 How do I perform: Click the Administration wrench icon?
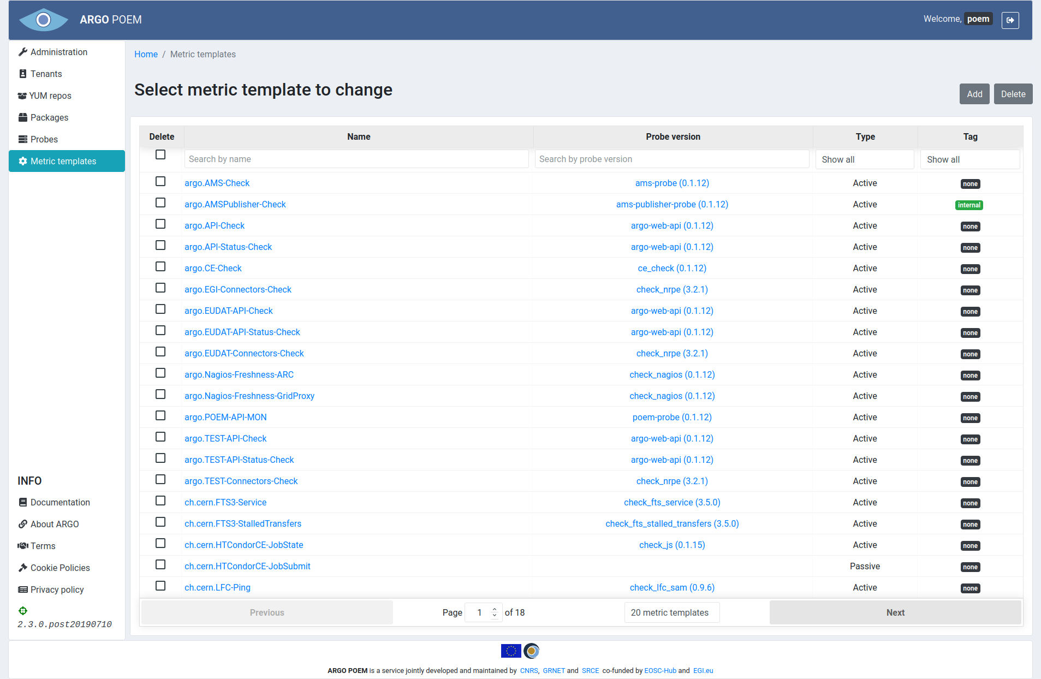[x=23, y=52]
